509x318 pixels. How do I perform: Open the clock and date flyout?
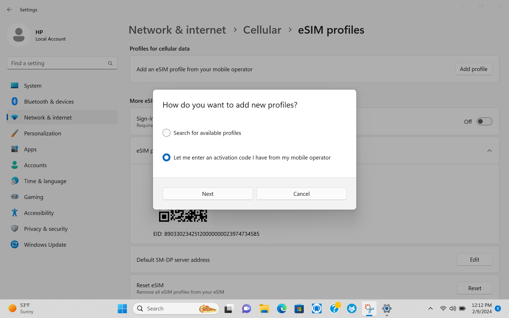482,308
